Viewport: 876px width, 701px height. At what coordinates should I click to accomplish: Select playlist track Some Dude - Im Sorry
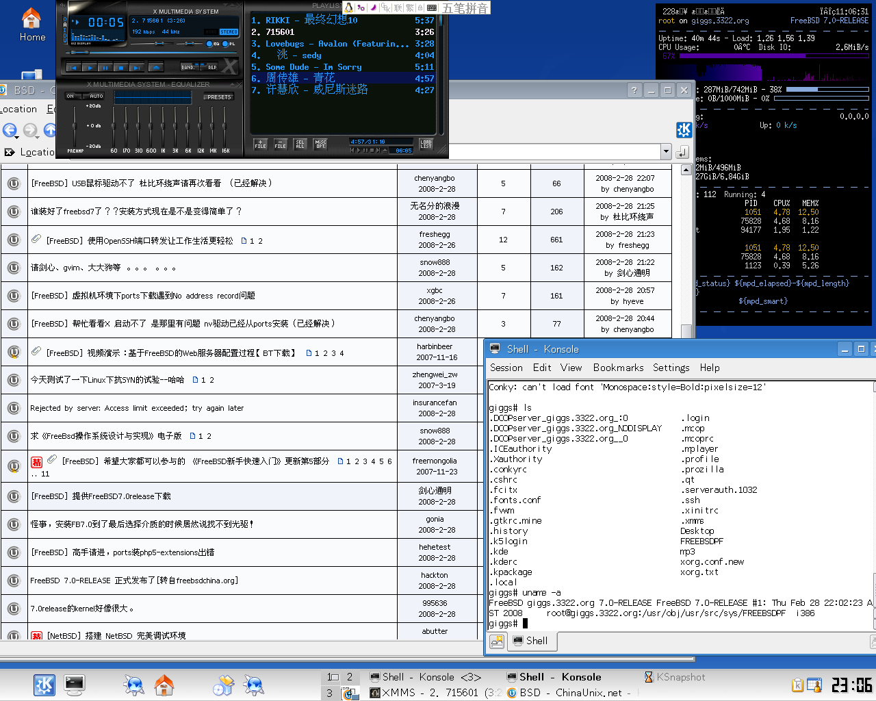click(343, 67)
